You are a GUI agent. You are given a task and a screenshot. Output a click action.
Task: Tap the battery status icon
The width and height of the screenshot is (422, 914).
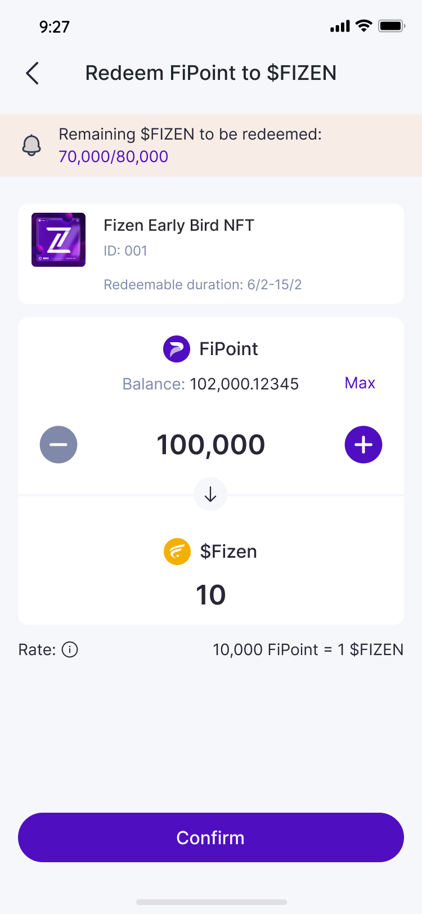coord(391,26)
